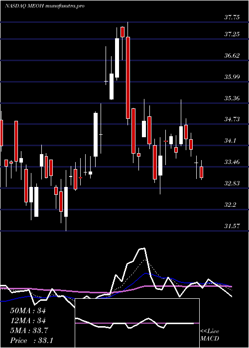This screenshot has width=249, height=348.
Task: Click the MACD inset chart panel
Action: pyautogui.click(x=137, y=323)
